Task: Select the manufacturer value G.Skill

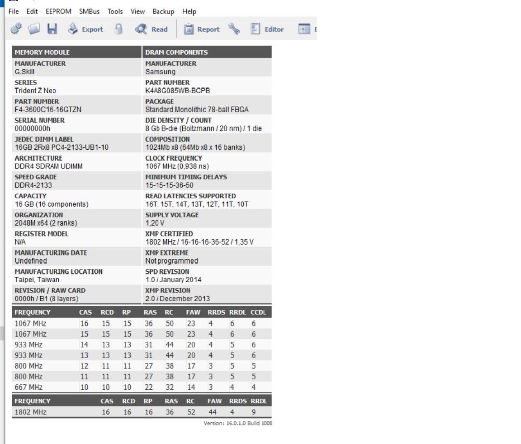Action: [24, 72]
